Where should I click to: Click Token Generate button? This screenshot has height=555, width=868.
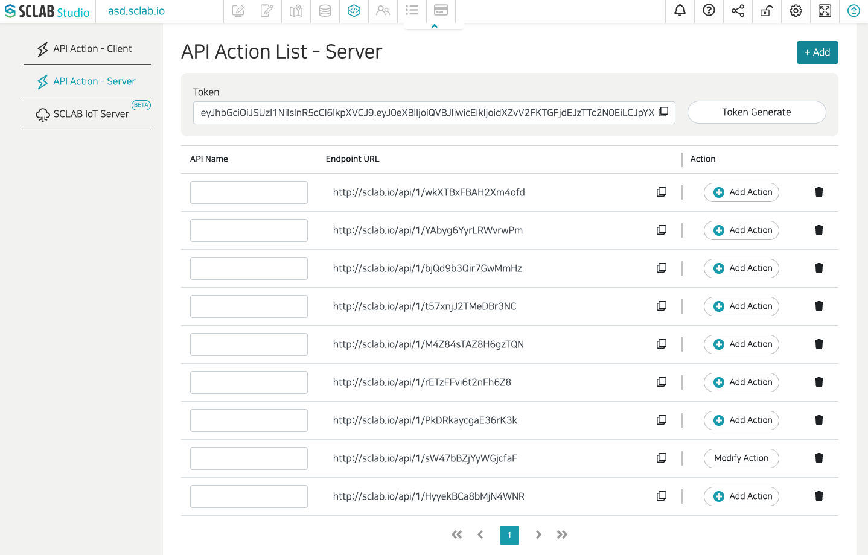(x=756, y=112)
